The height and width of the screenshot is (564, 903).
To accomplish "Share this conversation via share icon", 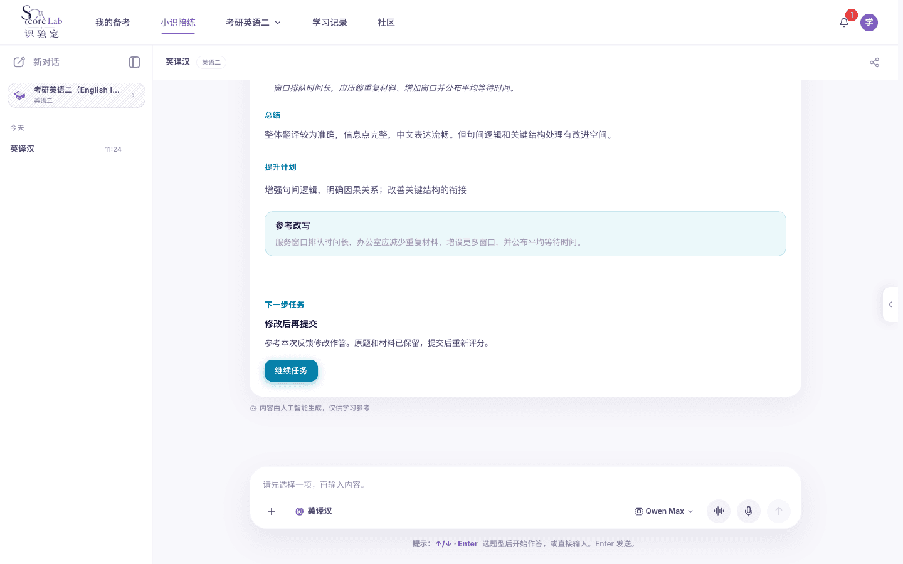I will tap(875, 62).
